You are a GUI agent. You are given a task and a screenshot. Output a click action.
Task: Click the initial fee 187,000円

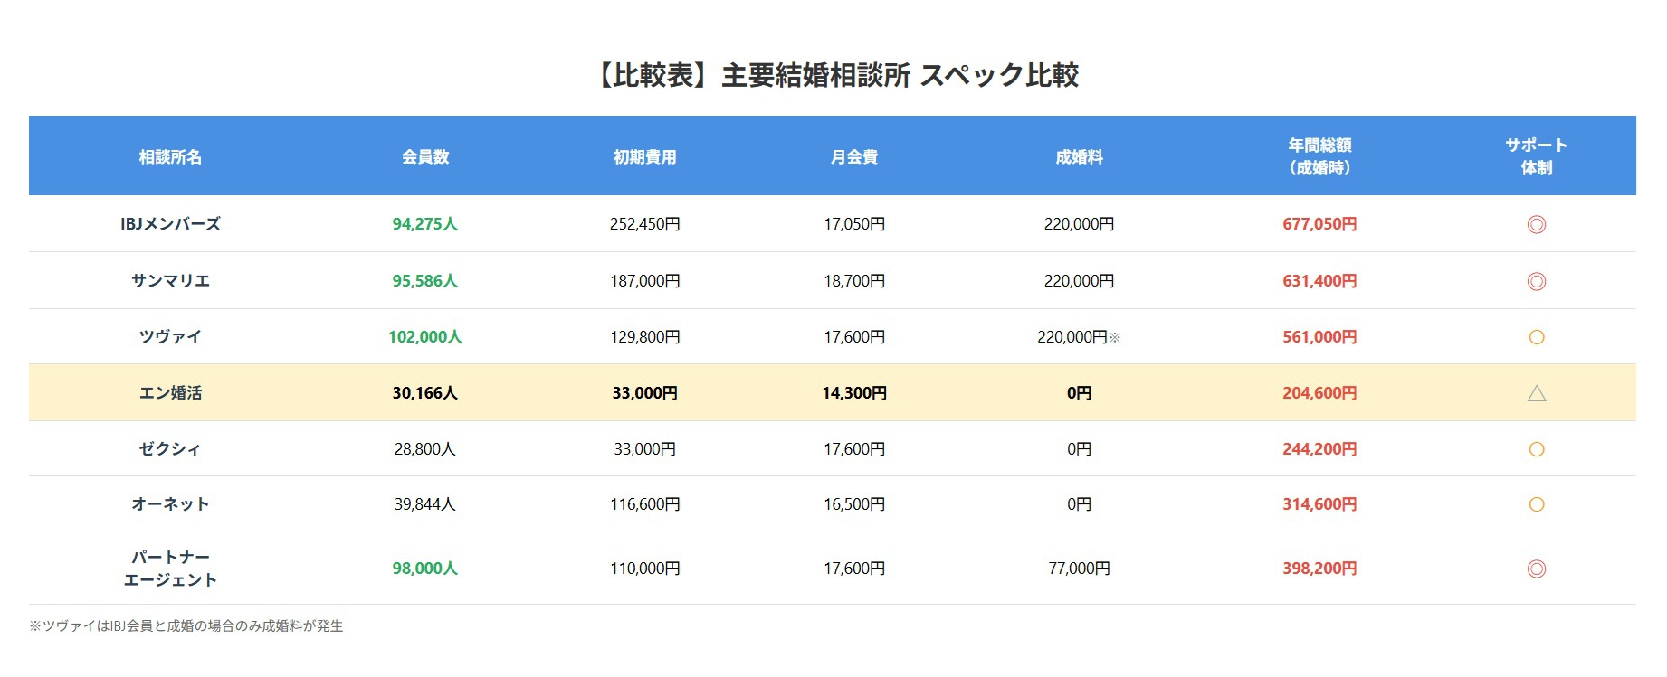pyautogui.click(x=644, y=281)
